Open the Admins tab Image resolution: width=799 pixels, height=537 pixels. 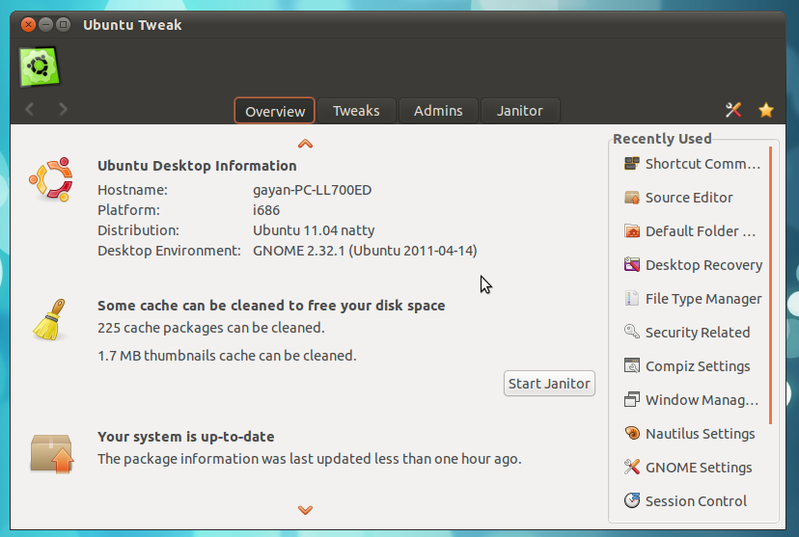click(438, 111)
